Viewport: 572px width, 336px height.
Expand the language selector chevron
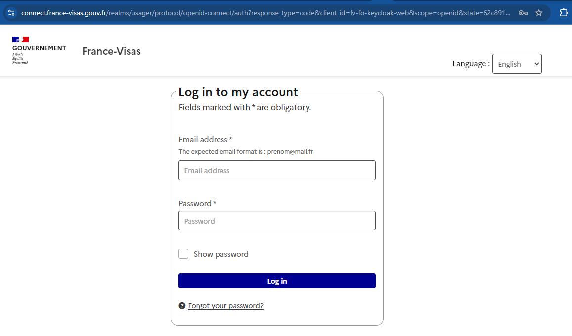(x=535, y=64)
